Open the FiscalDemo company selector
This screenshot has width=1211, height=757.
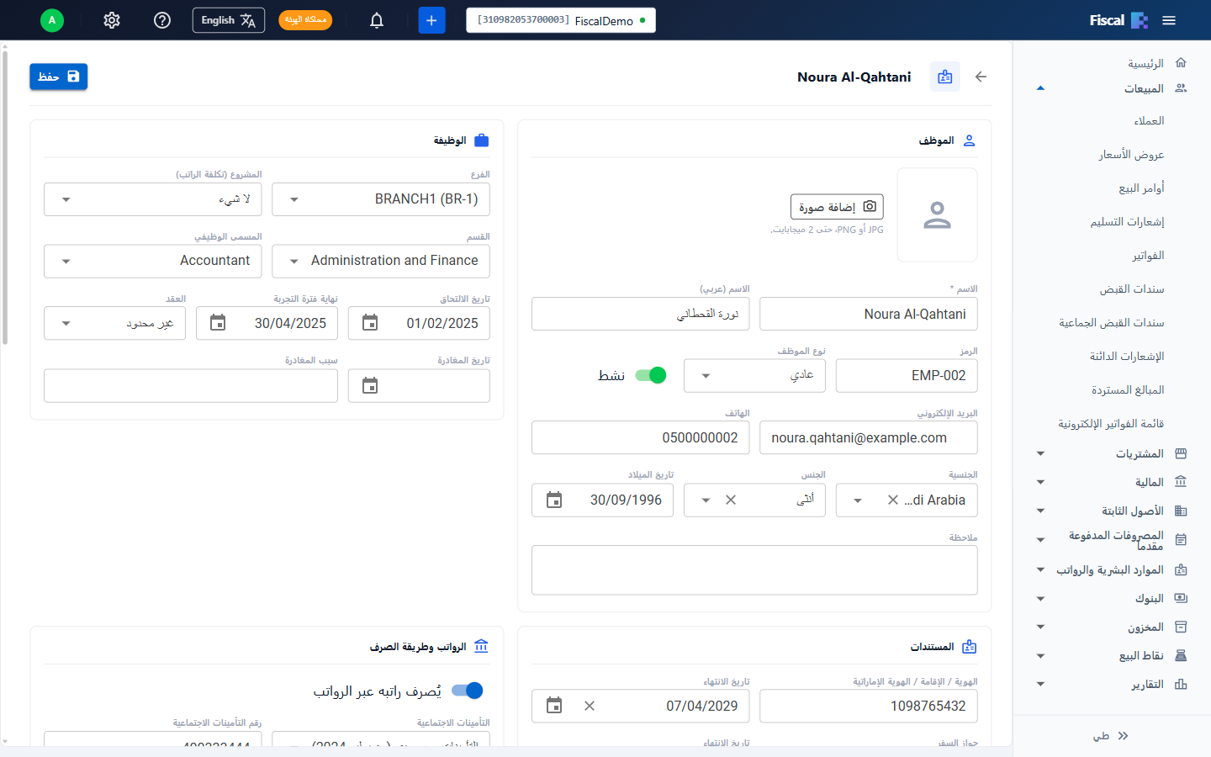[x=561, y=20]
